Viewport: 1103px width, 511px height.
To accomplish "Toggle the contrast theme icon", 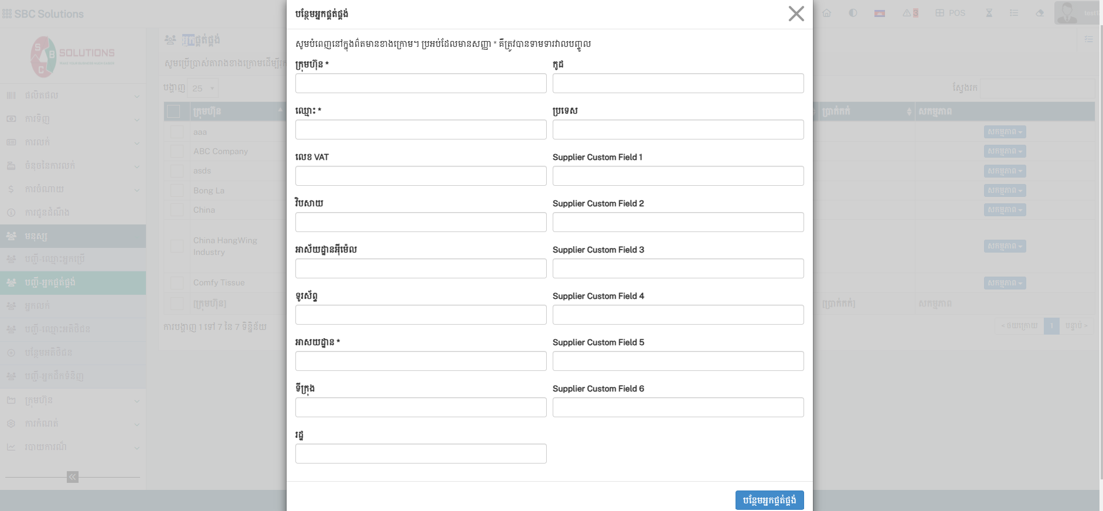I will [x=853, y=13].
